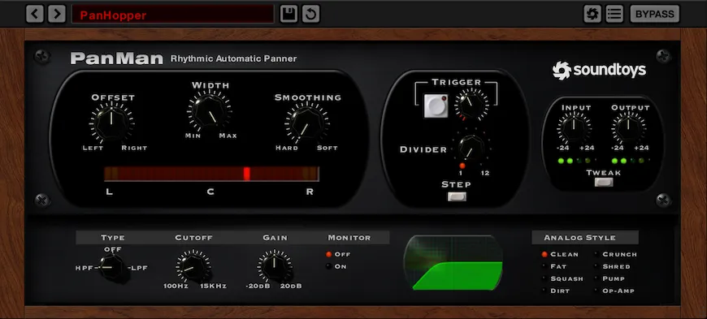Click the green filter response display

[x=453, y=263]
